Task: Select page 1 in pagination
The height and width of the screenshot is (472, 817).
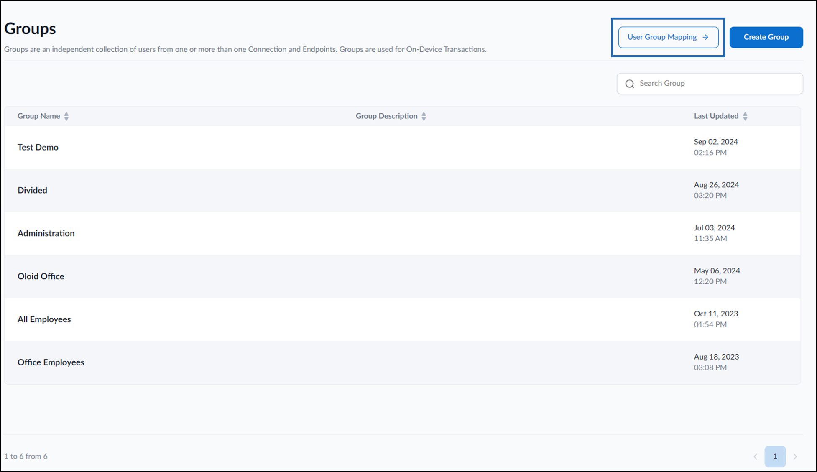Action: pyautogui.click(x=775, y=457)
